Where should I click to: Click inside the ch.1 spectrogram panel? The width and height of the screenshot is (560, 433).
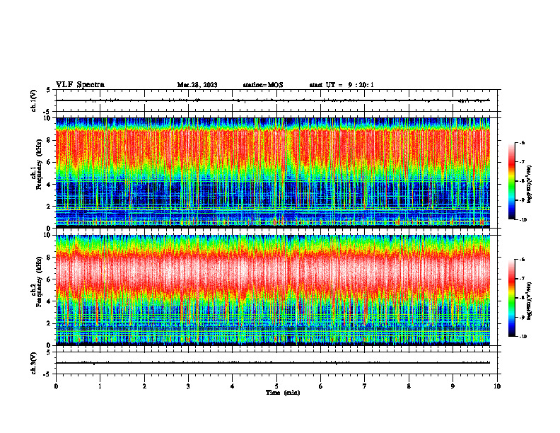(x=273, y=173)
